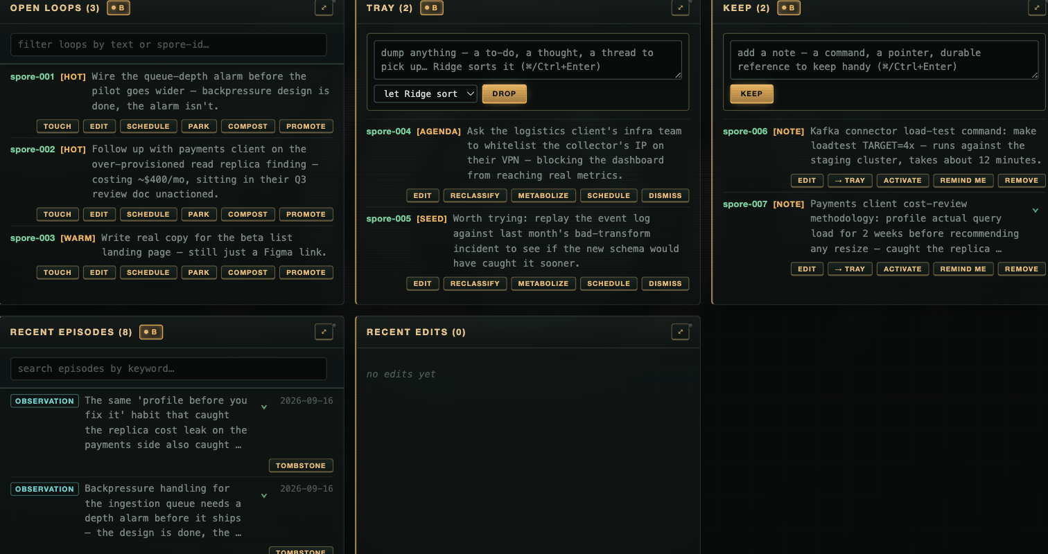This screenshot has height=554, width=1048.
Task: Edit spore-004 in the tray
Action: 423,195
